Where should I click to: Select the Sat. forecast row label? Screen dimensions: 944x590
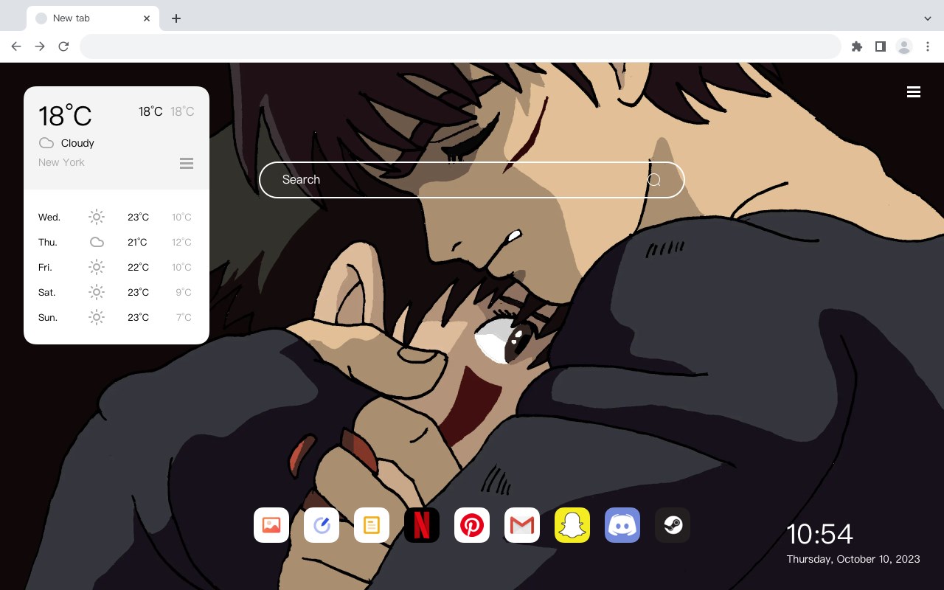tap(47, 292)
